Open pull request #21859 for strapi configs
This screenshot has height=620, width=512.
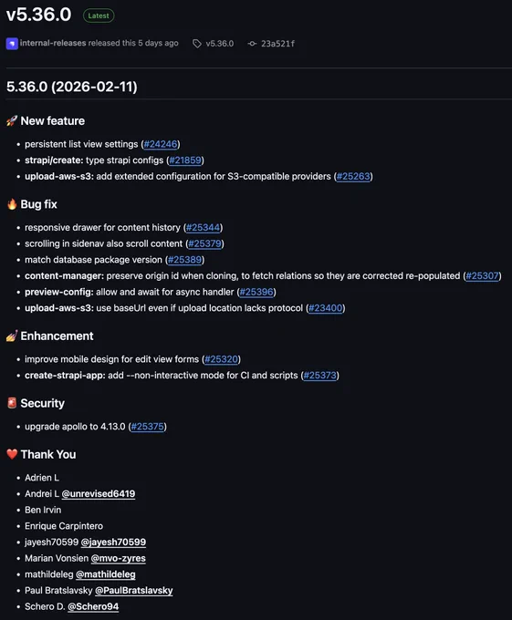185,160
